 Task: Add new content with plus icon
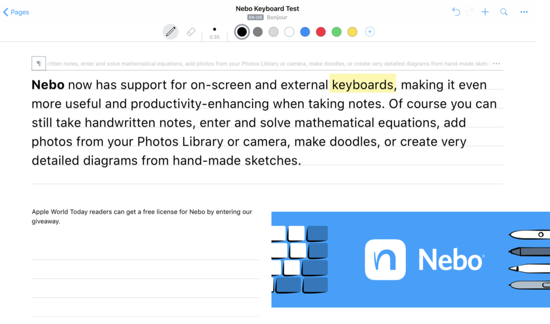pos(485,12)
